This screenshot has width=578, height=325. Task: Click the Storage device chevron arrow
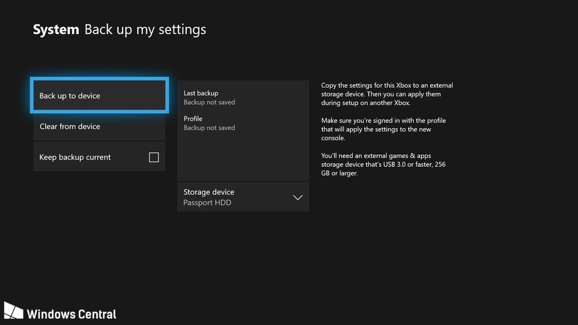click(298, 197)
